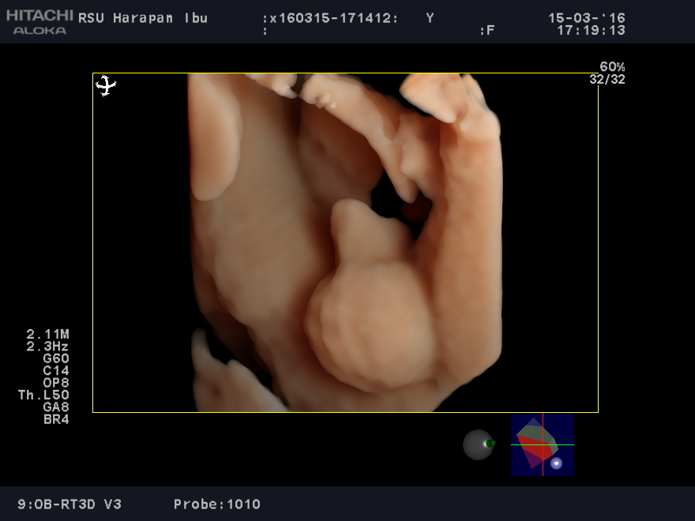Click the Y label in header

430,18
